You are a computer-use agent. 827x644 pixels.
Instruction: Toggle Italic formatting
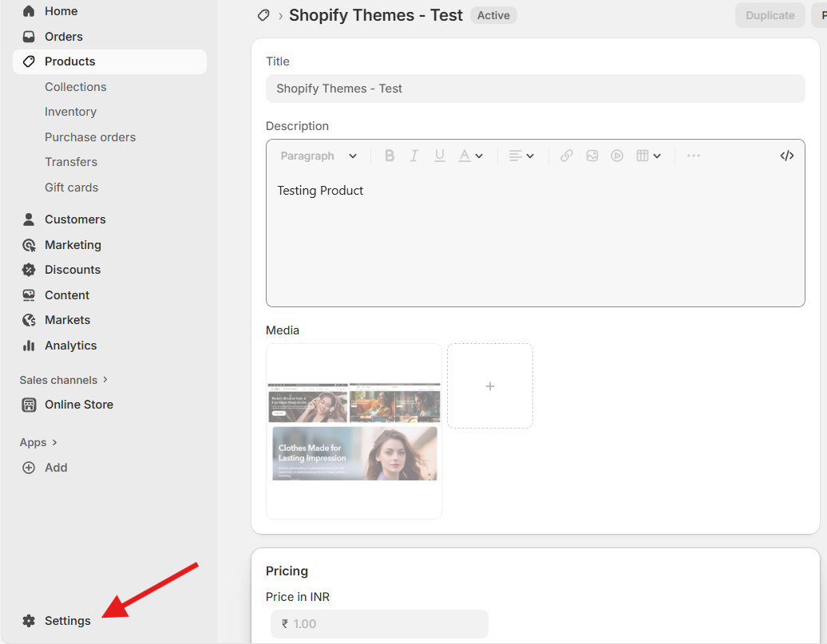[x=414, y=156]
